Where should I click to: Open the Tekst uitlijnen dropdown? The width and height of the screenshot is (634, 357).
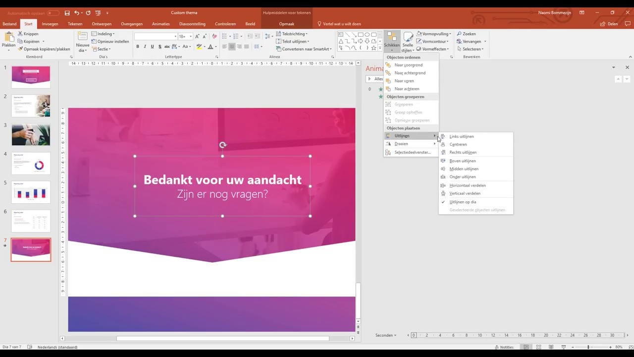(x=292, y=41)
